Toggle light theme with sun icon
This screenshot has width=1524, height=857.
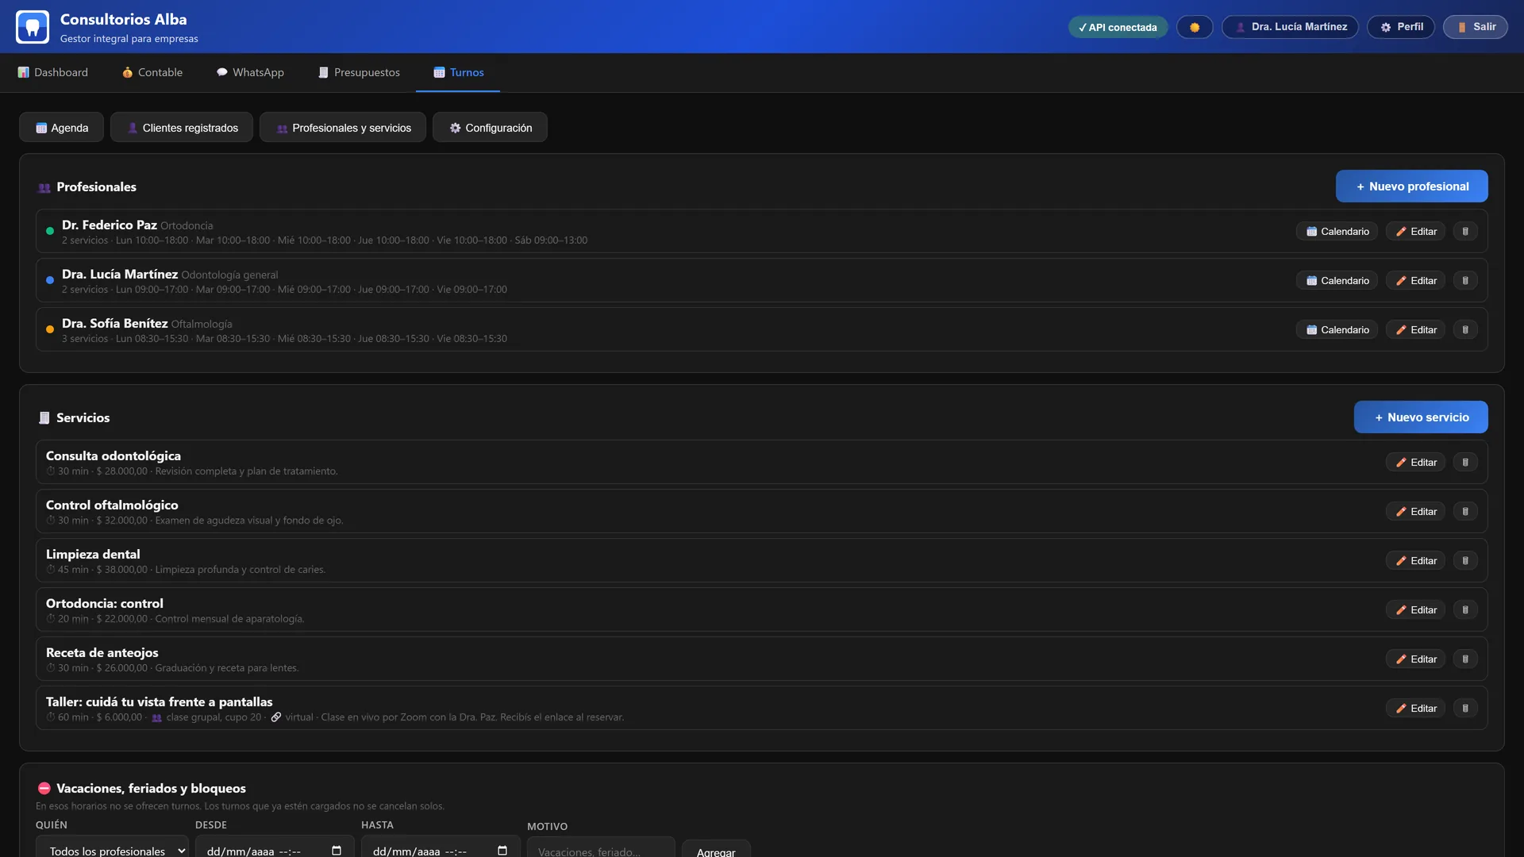tap(1195, 27)
